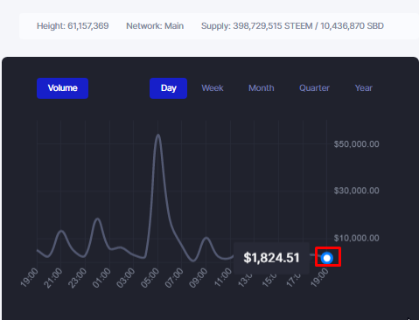The height and width of the screenshot is (320, 419).
Task: Click the 05:00 time axis label
Action: [150, 278]
